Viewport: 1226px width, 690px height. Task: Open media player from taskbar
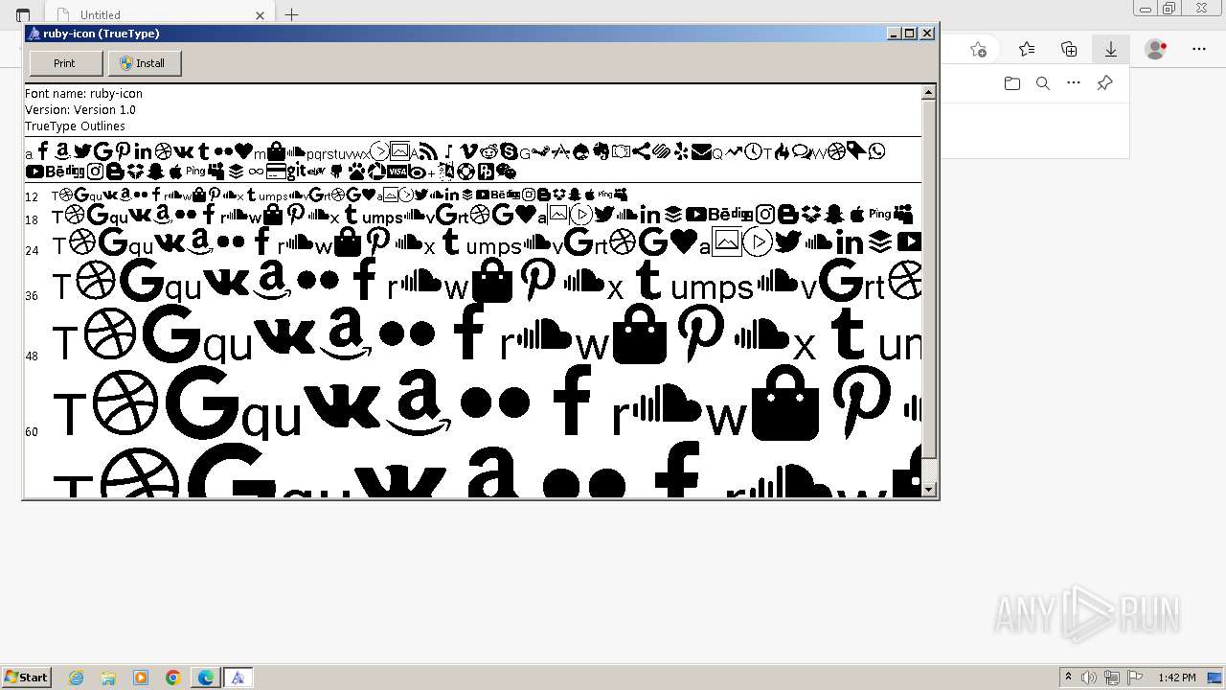[x=141, y=678]
